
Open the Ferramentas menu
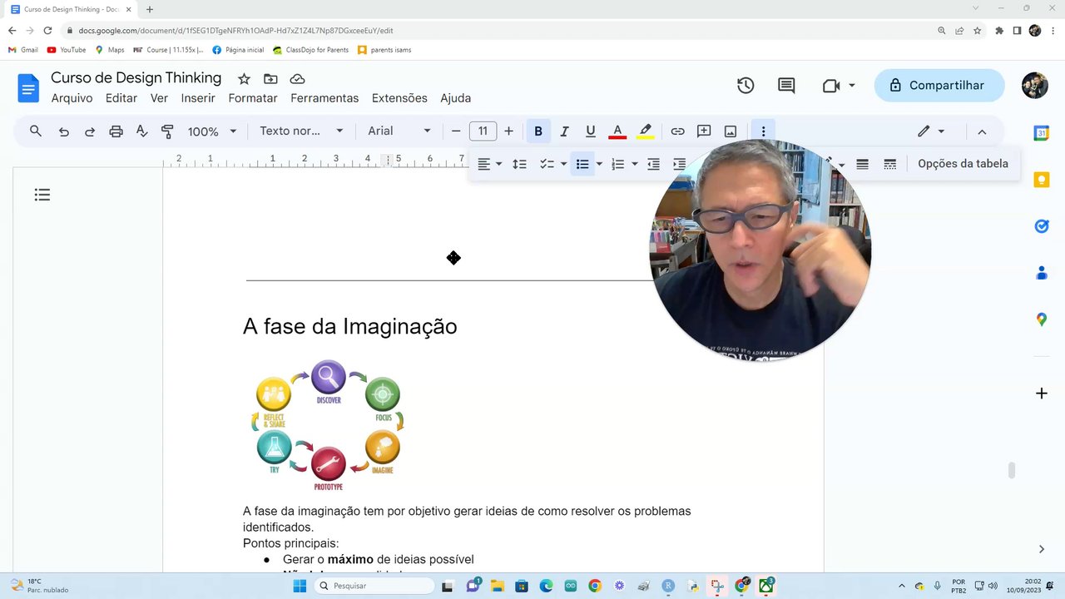click(324, 98)
